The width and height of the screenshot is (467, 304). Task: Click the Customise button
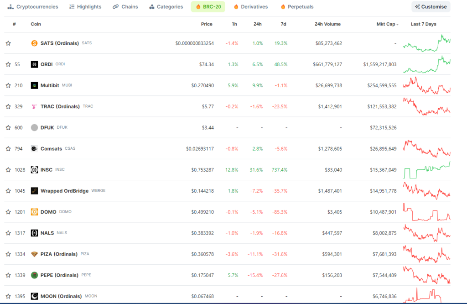[x=431, y=6]
